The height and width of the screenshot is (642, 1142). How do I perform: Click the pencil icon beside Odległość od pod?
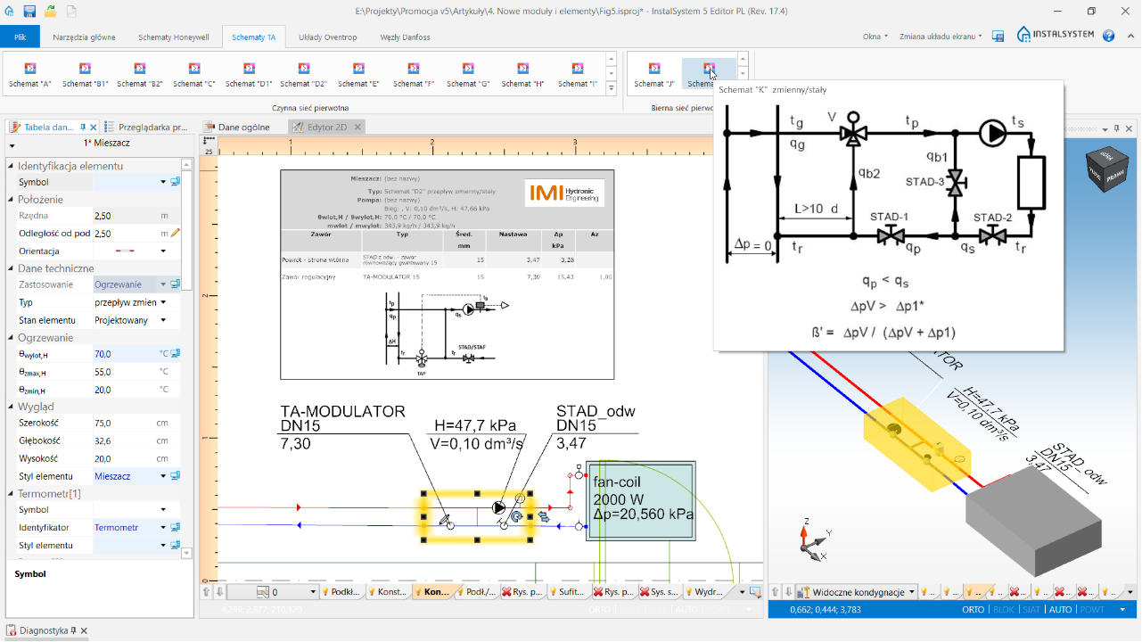[176, 233]
